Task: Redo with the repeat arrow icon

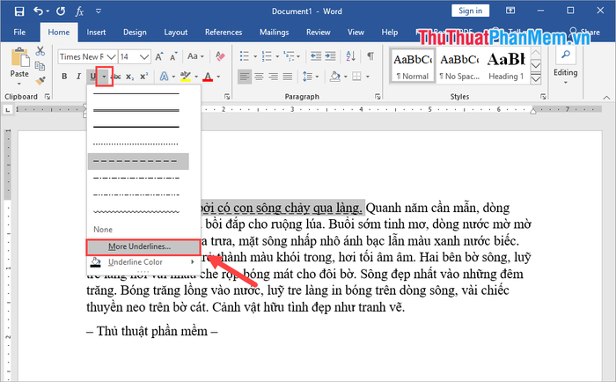Action: [61, 11]
